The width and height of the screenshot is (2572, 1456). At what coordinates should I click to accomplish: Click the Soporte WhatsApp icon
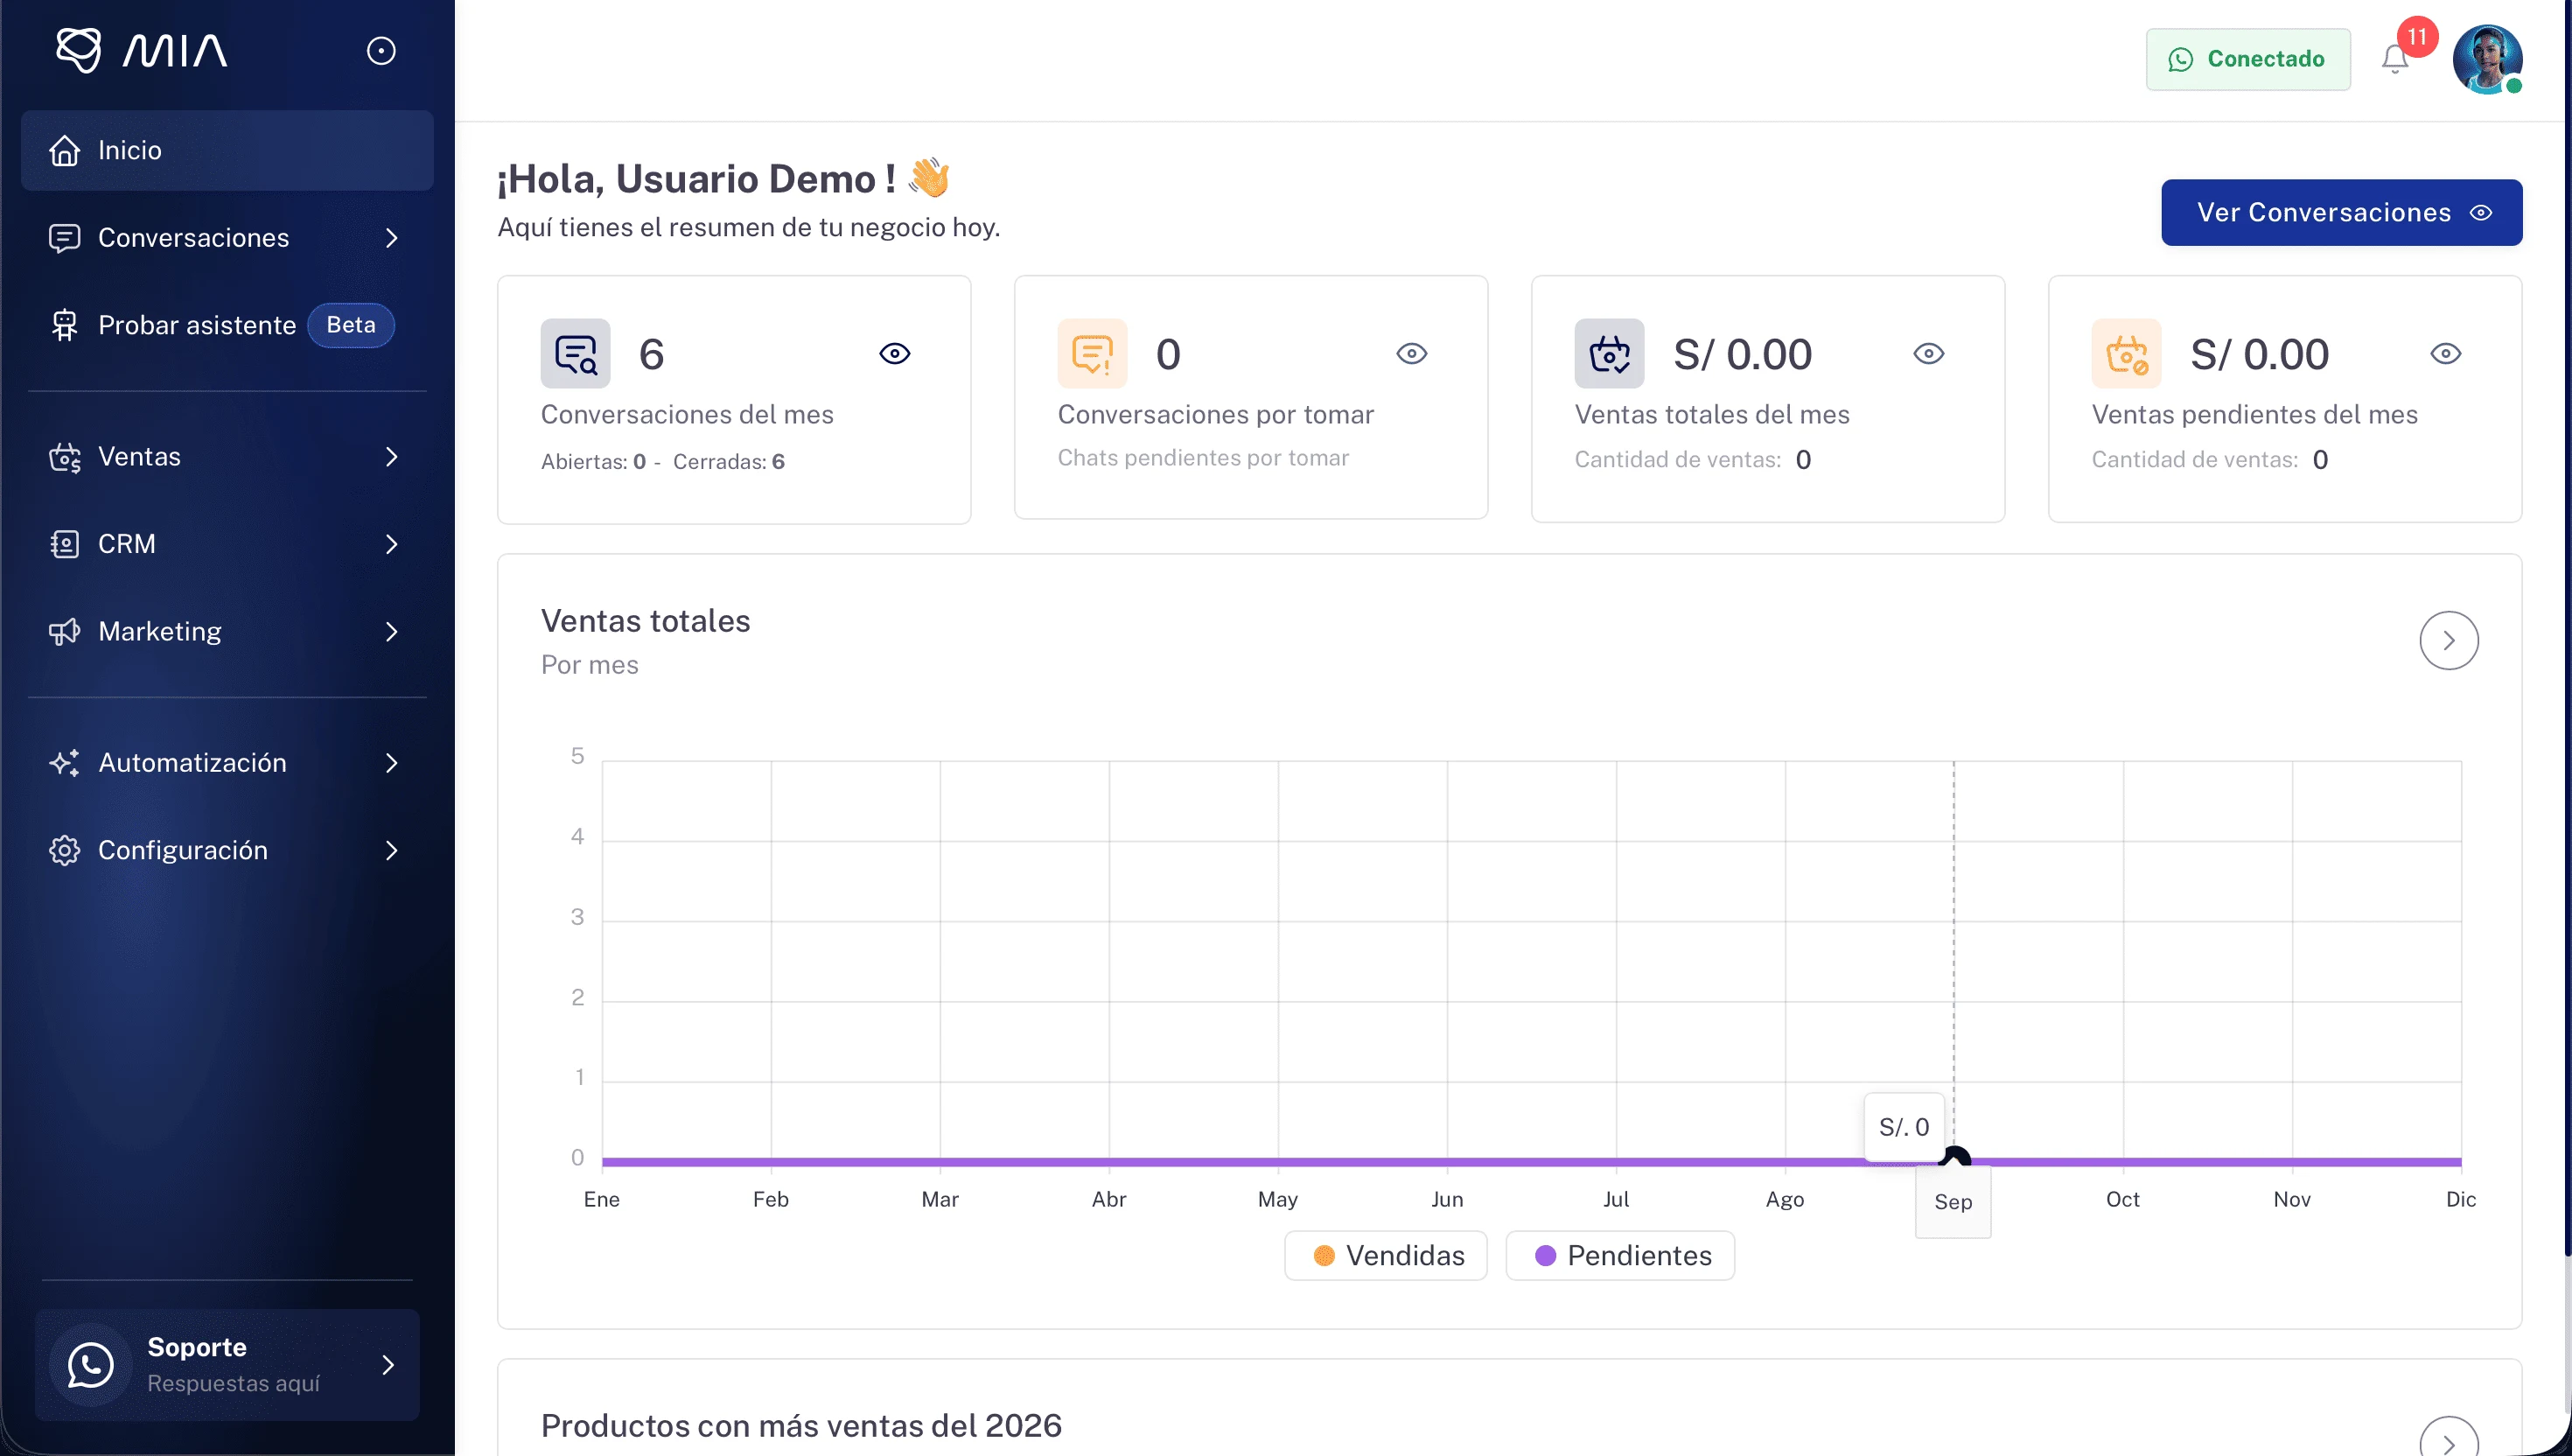pyautogui.click(x=91, y=1365)
